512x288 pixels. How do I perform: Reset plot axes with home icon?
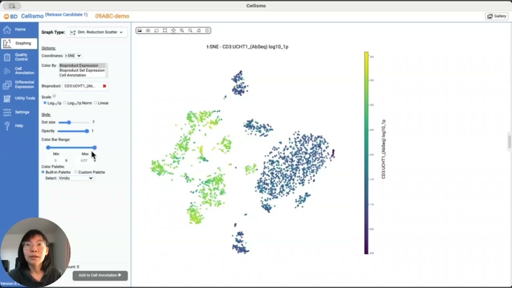coord(198,30)
